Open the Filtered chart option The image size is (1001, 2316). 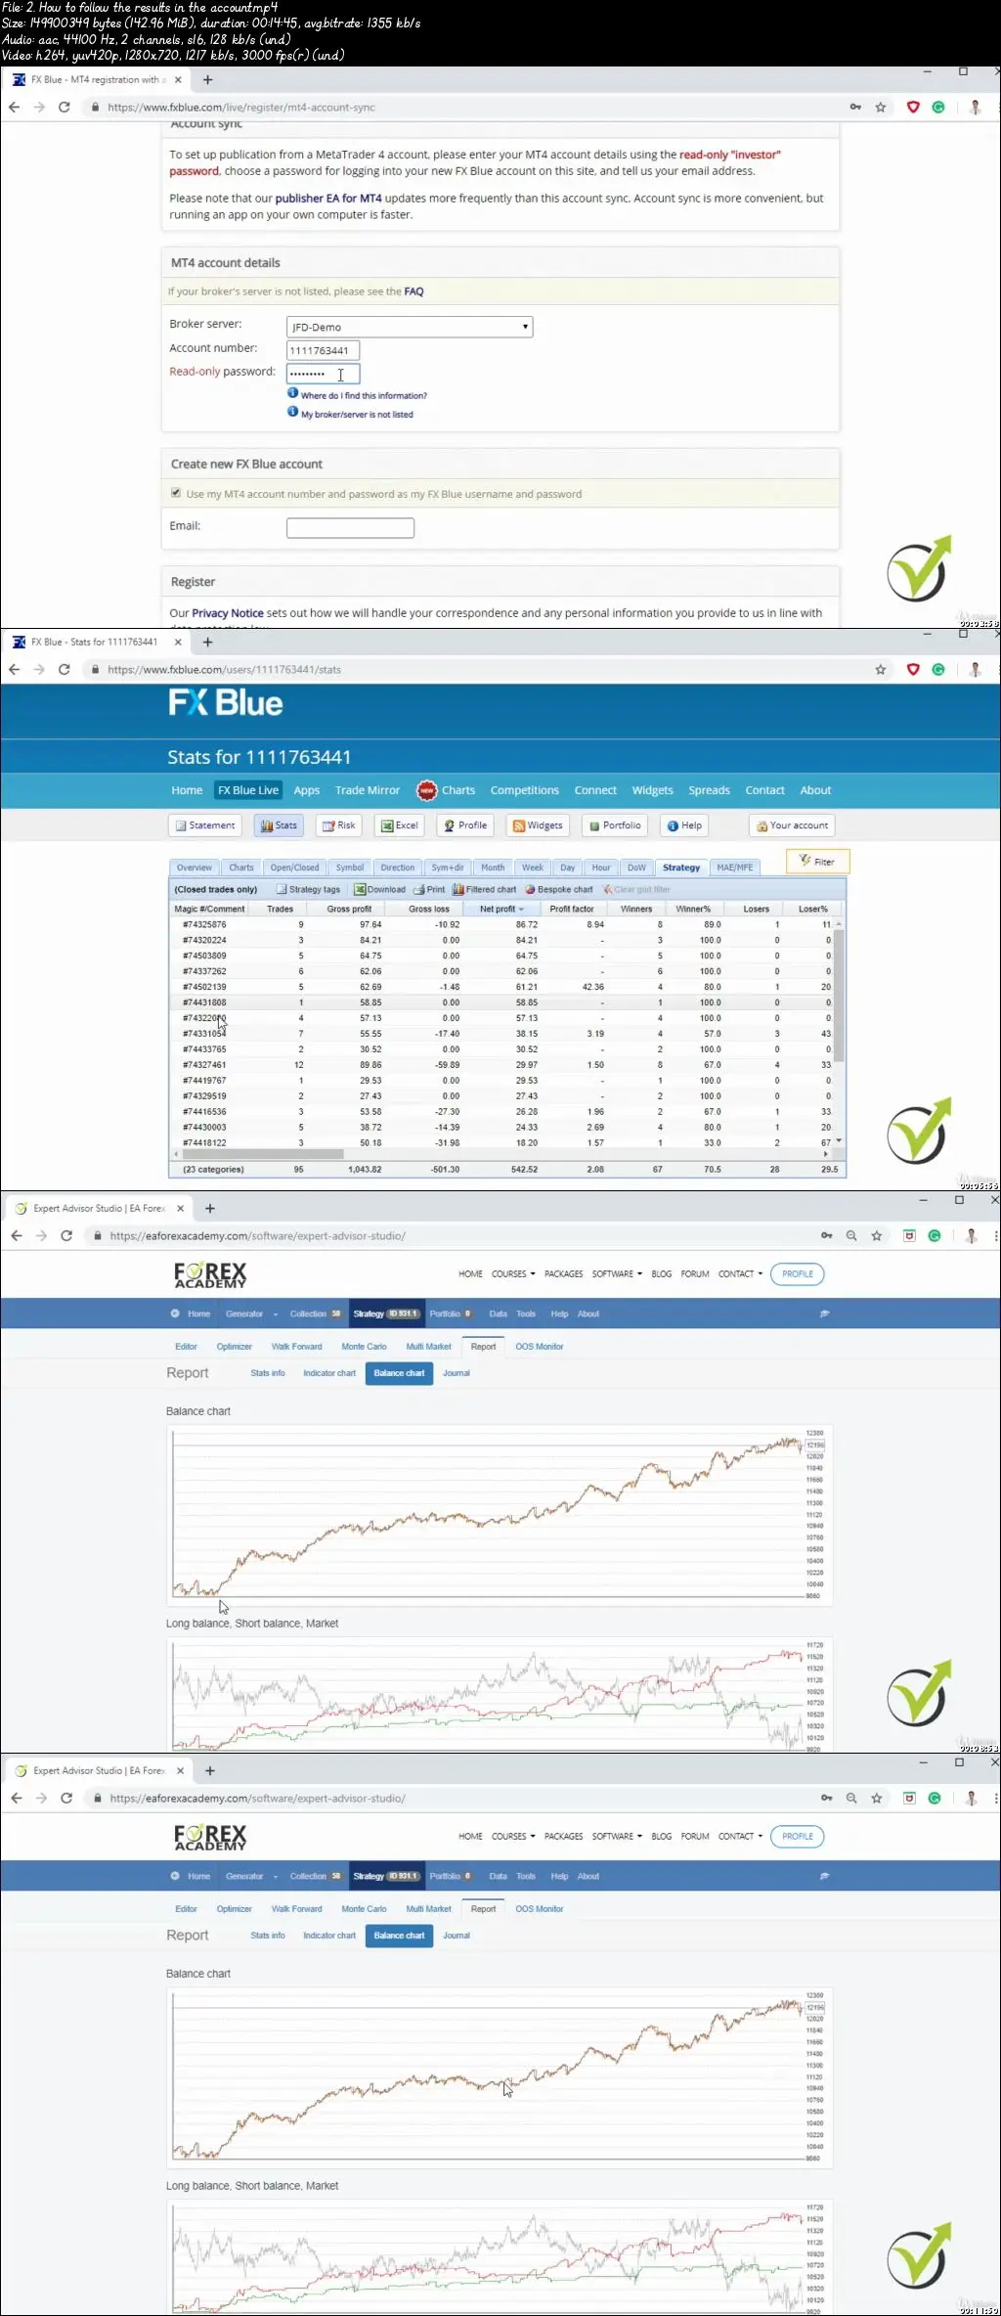[484, 890]
